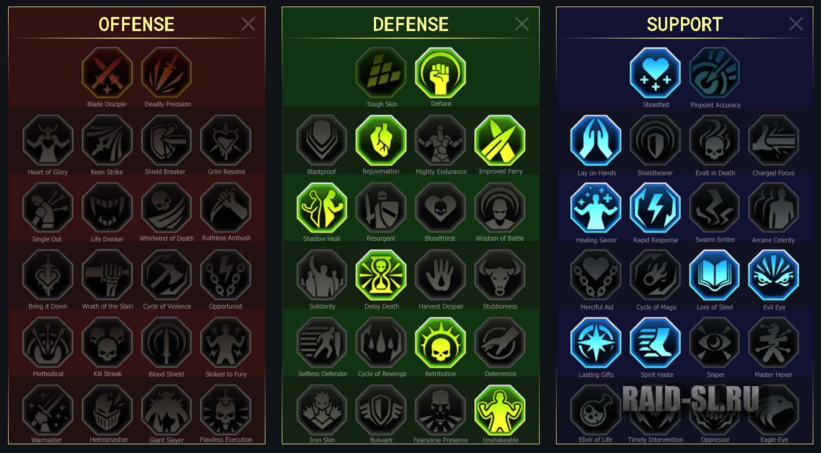The image size is (821, 453).
Task: Click the Unshakeable mastery icon
Action: [x=500, y=410]
